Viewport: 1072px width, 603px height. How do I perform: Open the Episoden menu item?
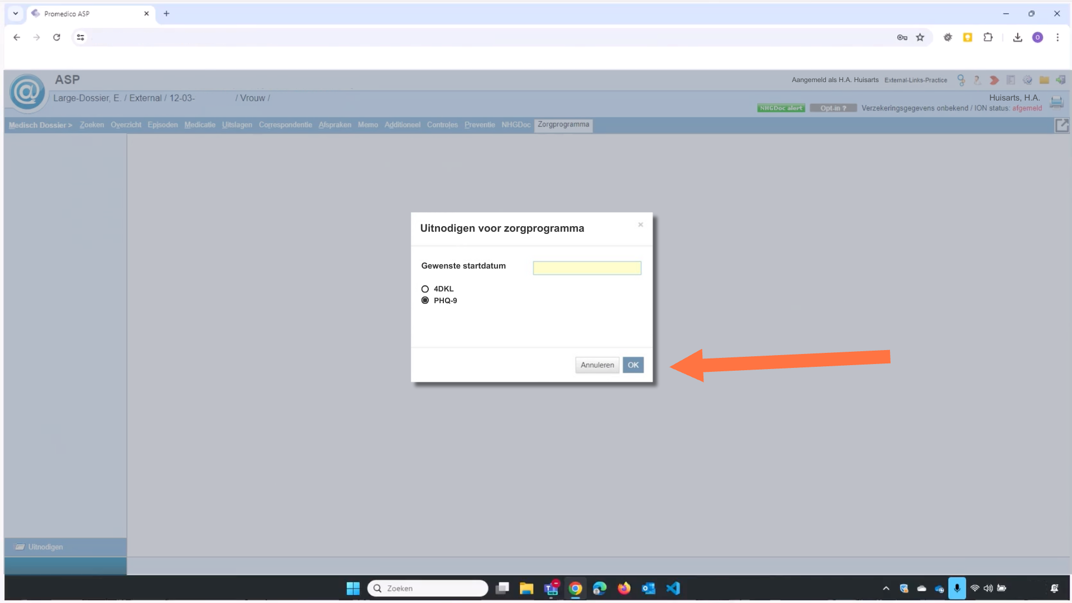pyautogui.click(x=162, y=125)
